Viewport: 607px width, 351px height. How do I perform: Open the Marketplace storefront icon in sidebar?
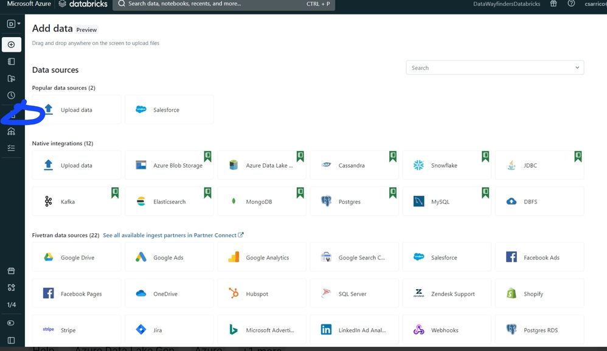point(11,271)
